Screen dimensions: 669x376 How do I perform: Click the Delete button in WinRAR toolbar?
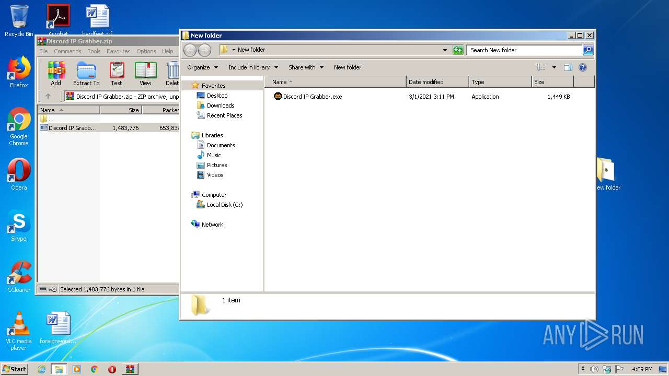pos(172,74)
